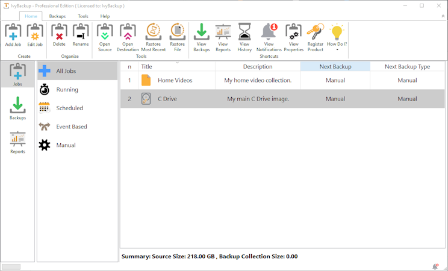Select Reports in the left sidebar

click(x=17, y=142)
